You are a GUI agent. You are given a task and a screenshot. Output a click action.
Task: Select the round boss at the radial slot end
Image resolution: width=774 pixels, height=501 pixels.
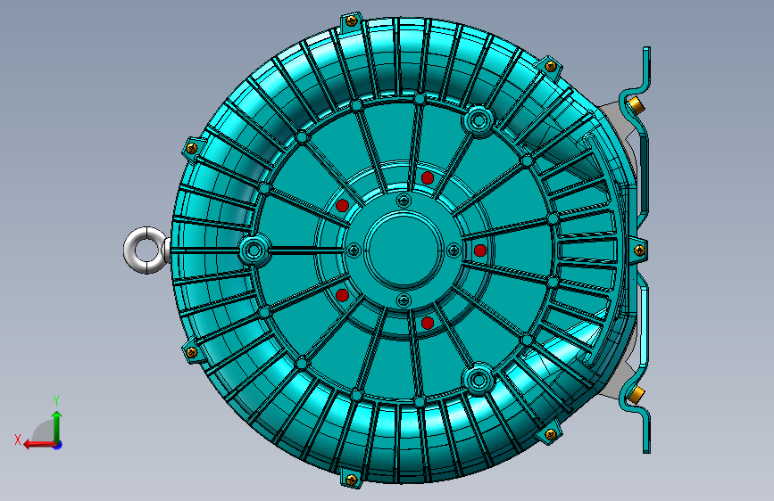point(254,250)
